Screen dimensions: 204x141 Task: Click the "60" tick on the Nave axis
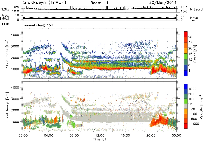(182, 15)
